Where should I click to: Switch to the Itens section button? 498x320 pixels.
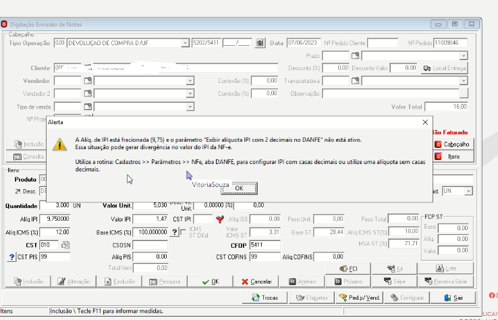pos(453,157)
